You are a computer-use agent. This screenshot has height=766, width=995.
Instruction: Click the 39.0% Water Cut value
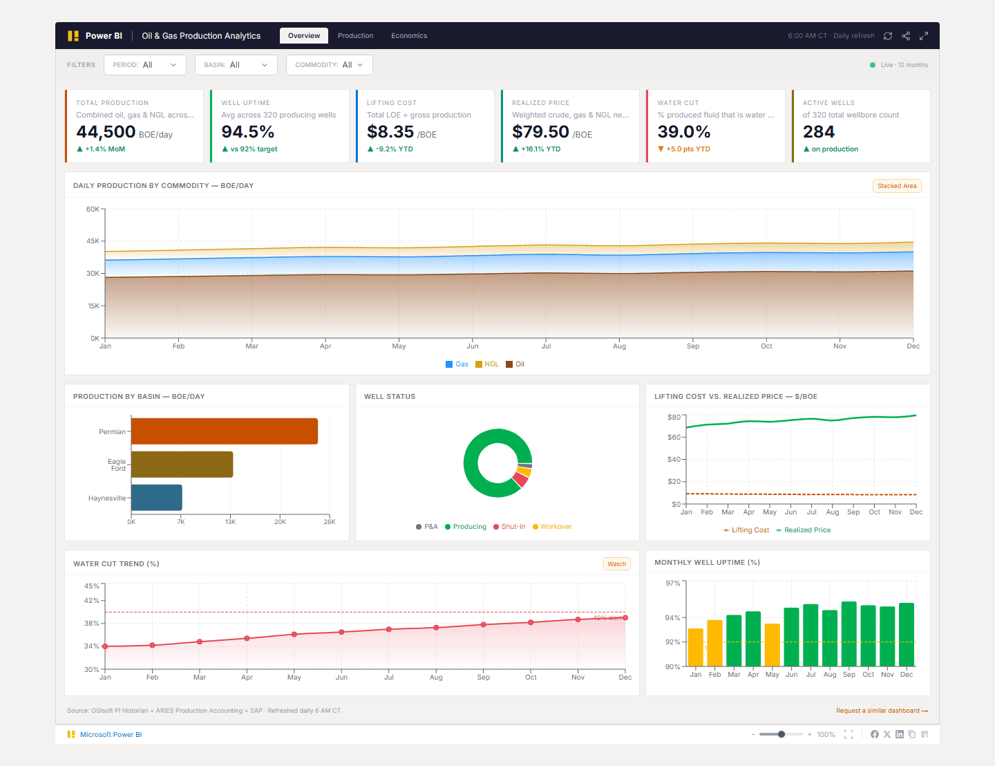point(684,132)
